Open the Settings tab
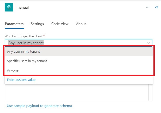The height and width of the screenshot is (113, 161). pyautogui.click(x=37, y=24)
